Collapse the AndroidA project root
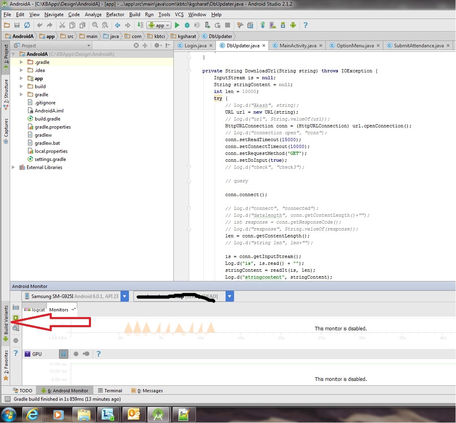 [13, 54]
